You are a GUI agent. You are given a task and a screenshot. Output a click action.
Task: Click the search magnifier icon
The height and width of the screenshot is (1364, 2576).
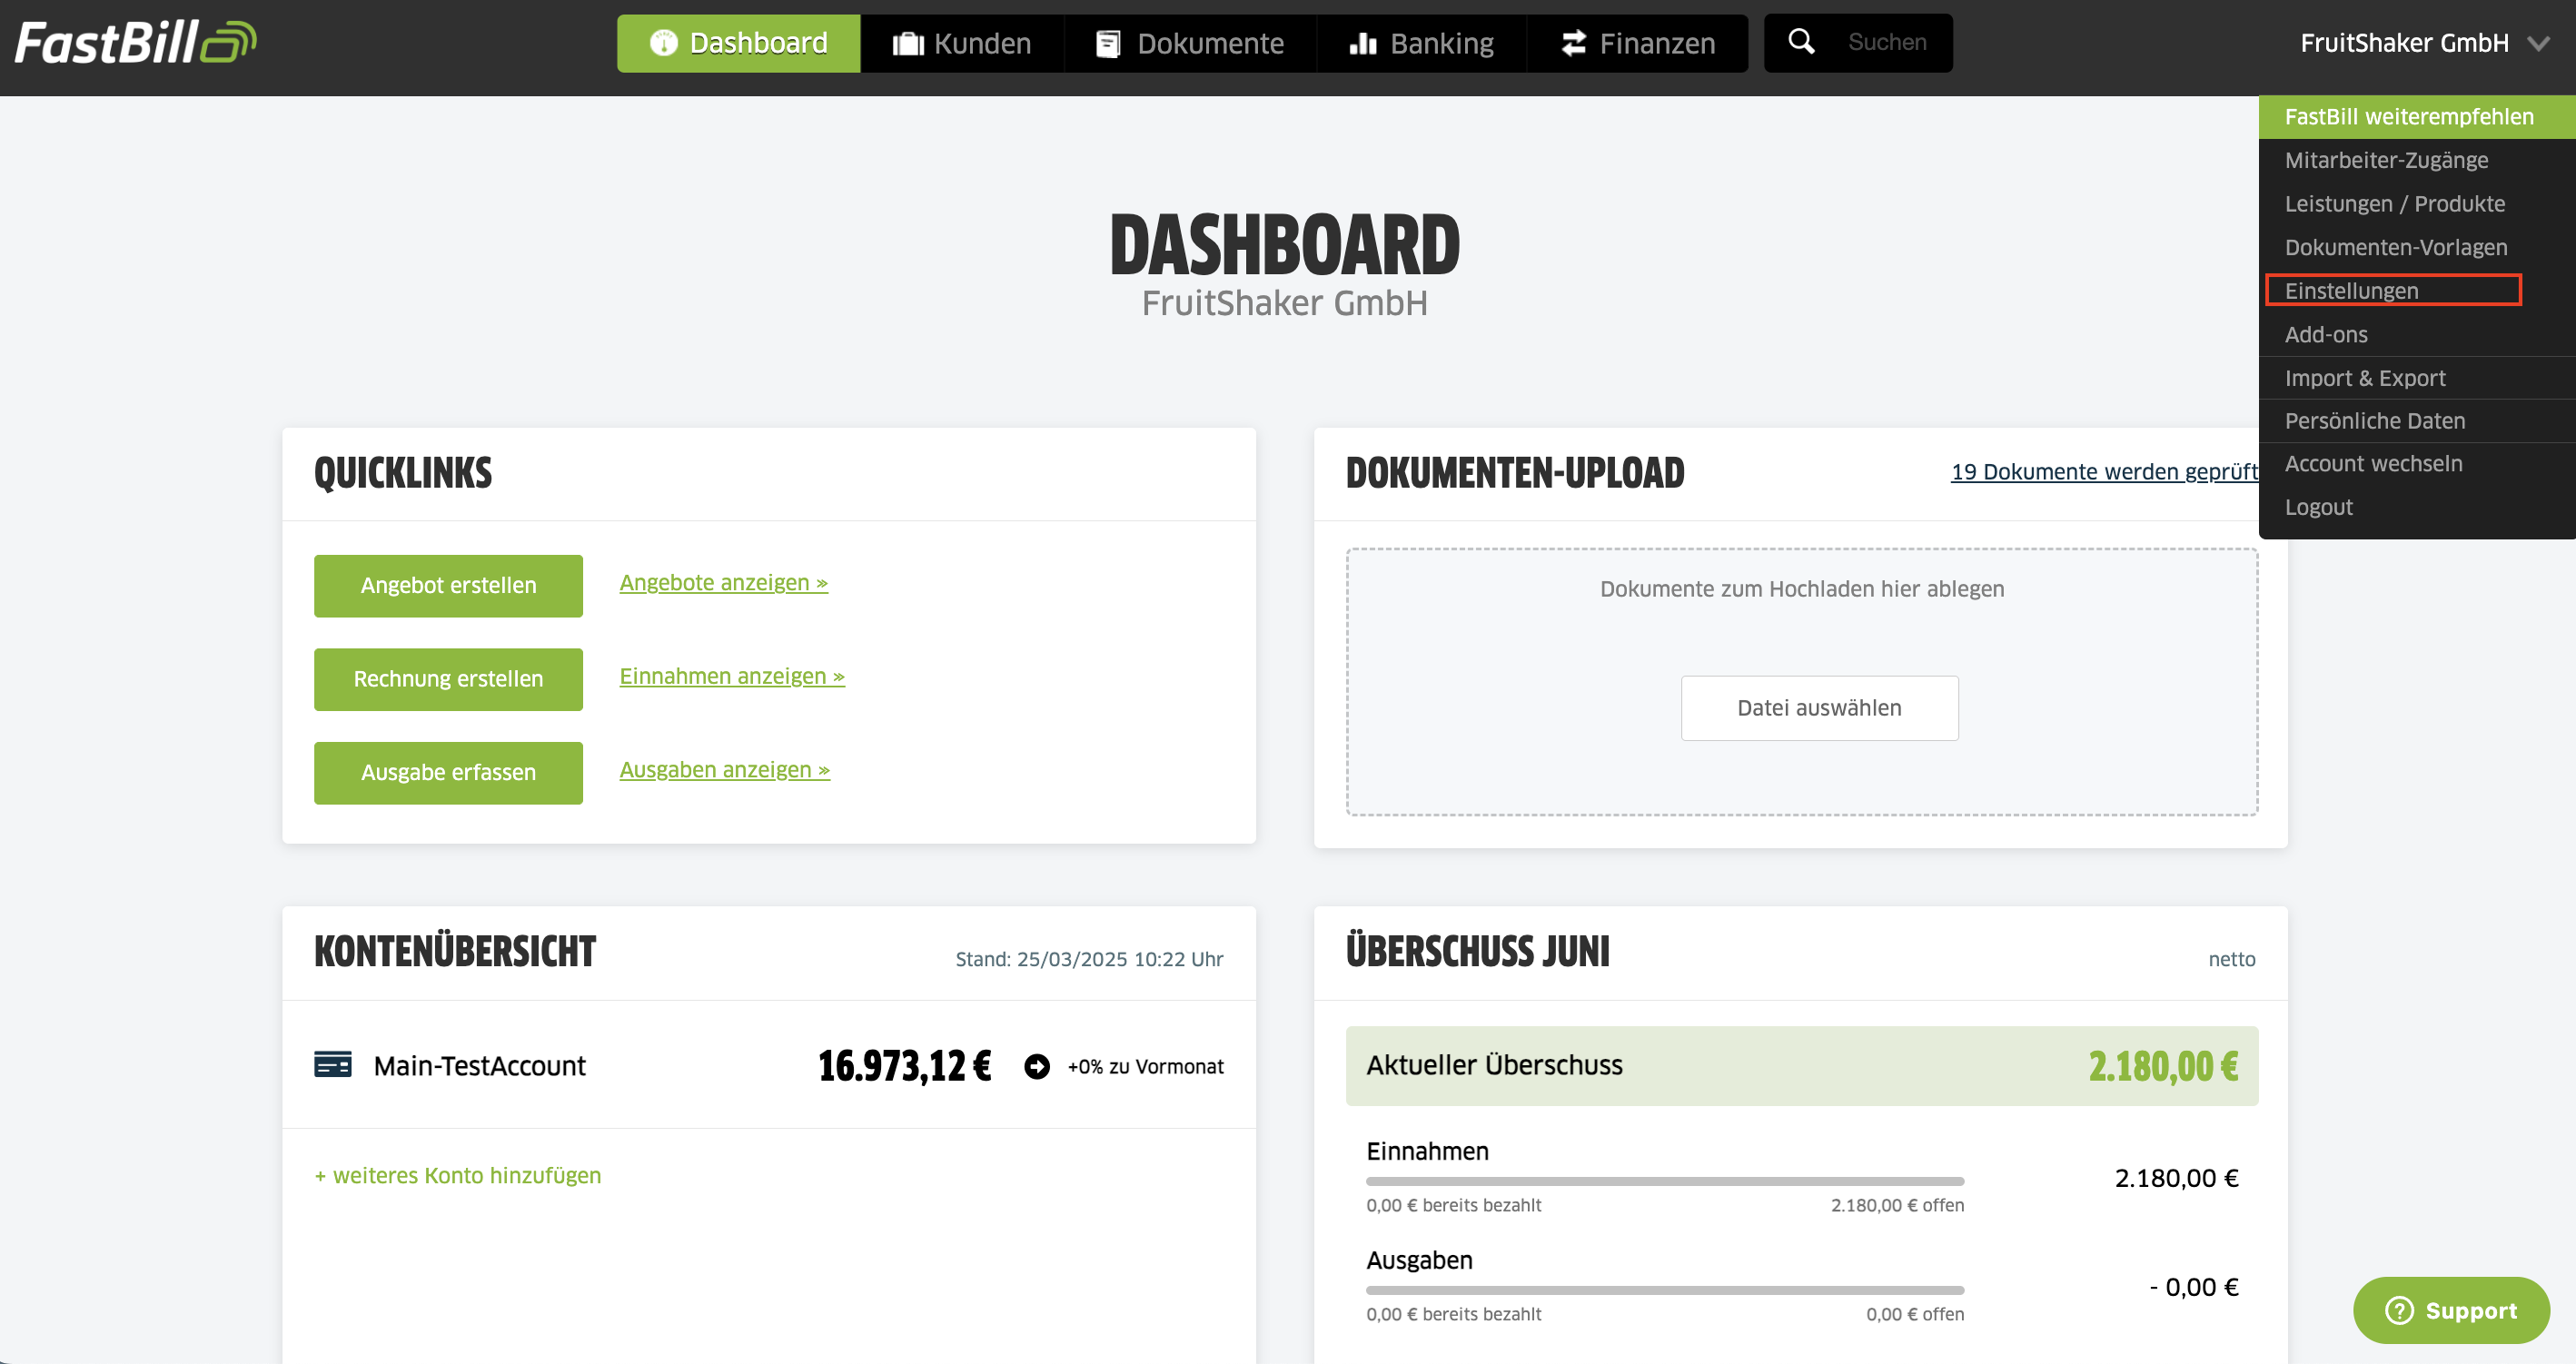[1801, 41]
